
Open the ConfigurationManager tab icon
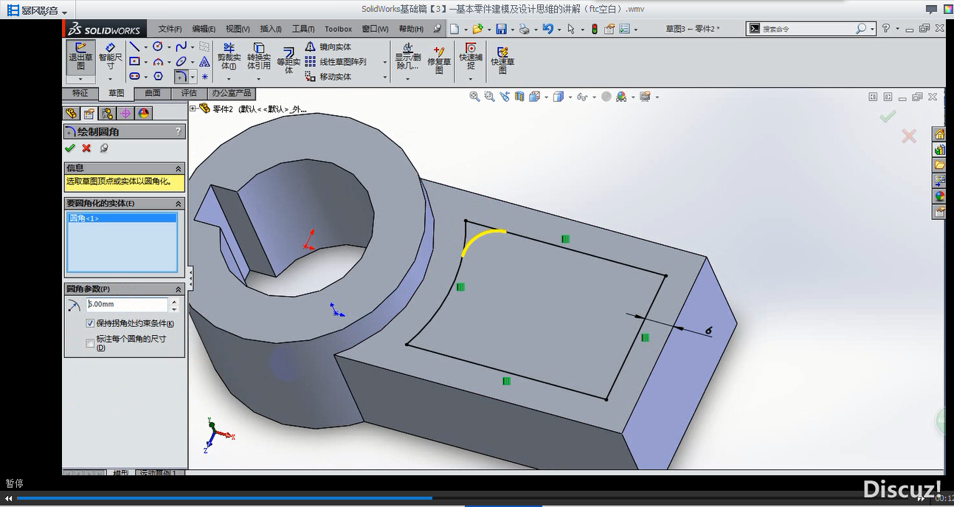tap(108, 114)
